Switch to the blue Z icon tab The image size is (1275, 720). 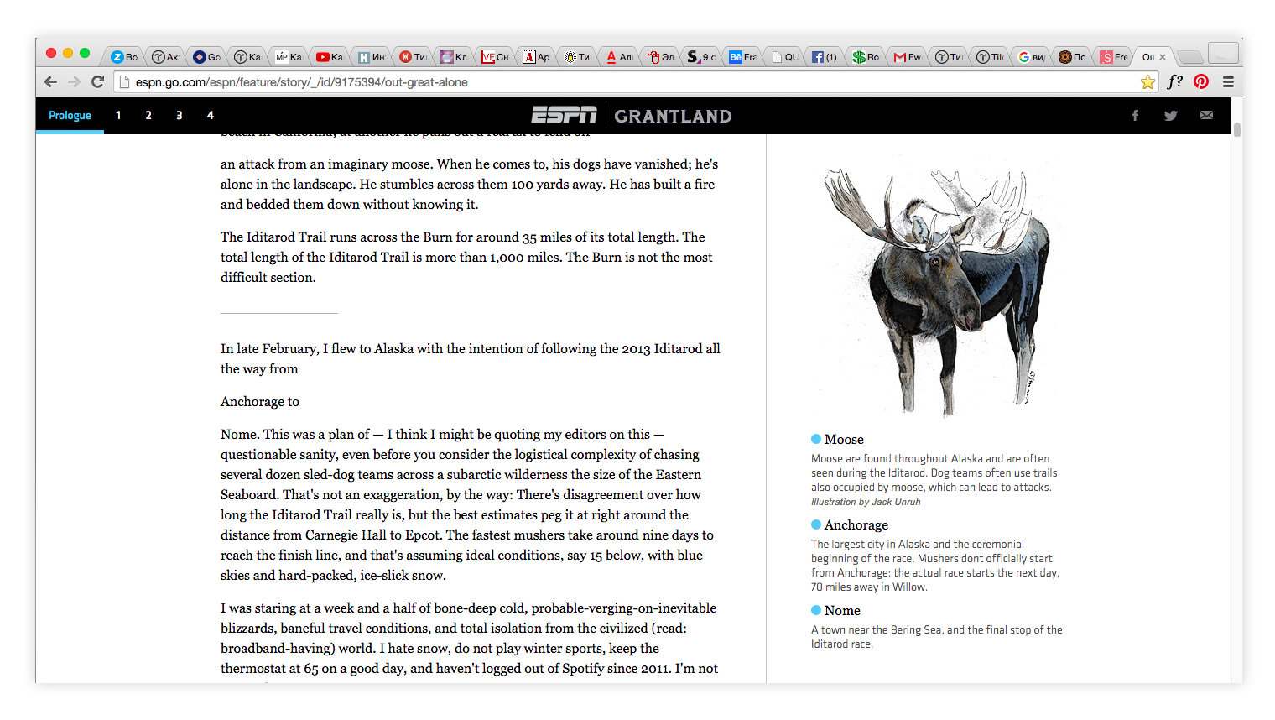pos(124,57)
